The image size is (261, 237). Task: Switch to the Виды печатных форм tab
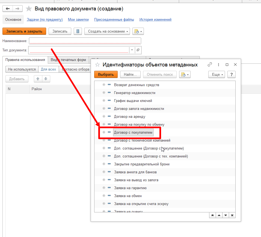[x=68, y=60]
